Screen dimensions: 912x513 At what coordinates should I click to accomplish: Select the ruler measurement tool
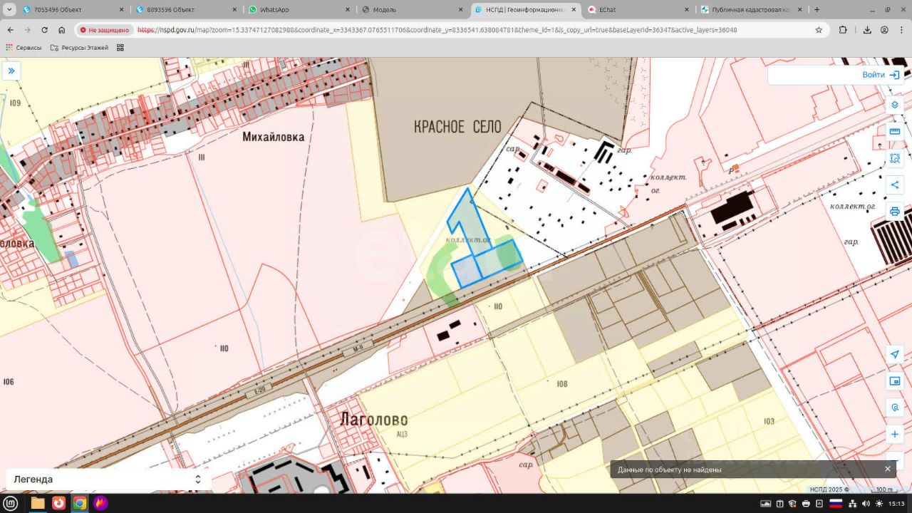895,132
